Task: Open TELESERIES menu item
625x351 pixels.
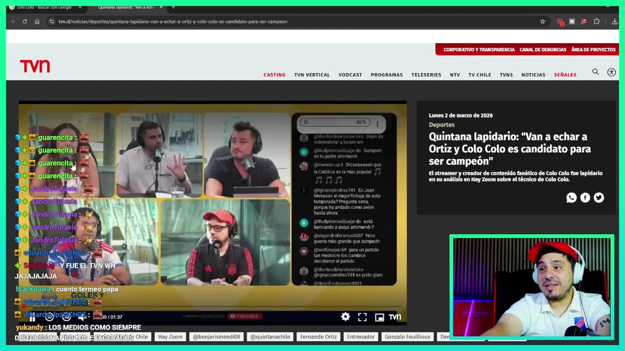Action: [426, 75]
